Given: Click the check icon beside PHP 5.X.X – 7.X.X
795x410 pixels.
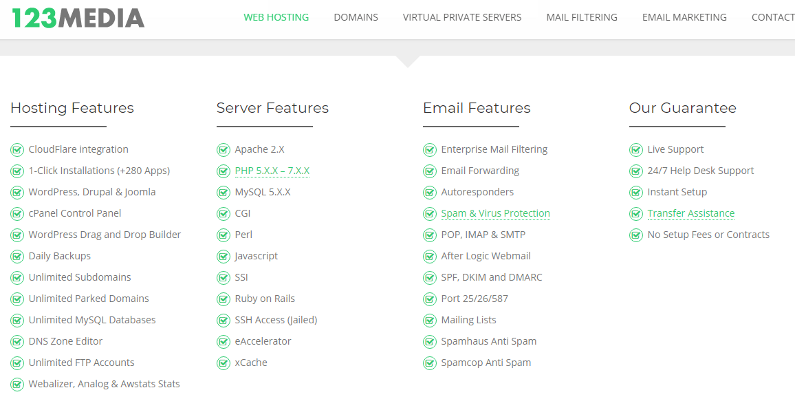Looking at the screenshot, I should pyautogui.click(x=224, y=171).
